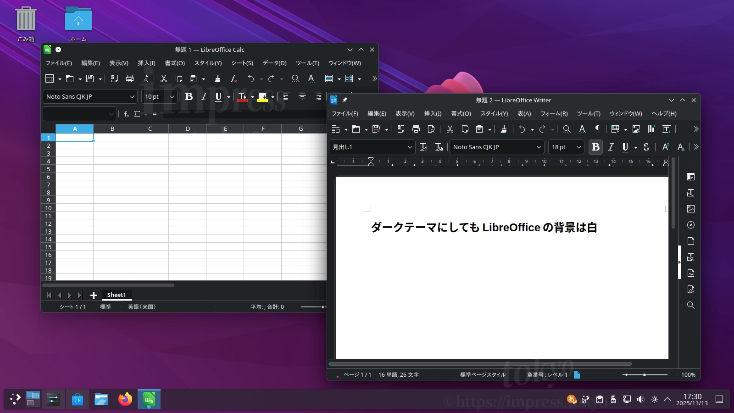This screenshot has width=734, height=413.
Task: Open Page deck in Writer sidebar
Action: (x=691, y=241)
